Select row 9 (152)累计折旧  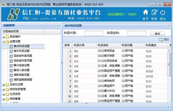coord(115,91)
